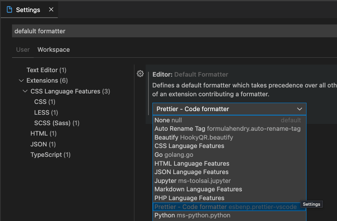Choose PHP Language Features formatter option
Viewport: 337px width, 221px height.
(229, 198)
